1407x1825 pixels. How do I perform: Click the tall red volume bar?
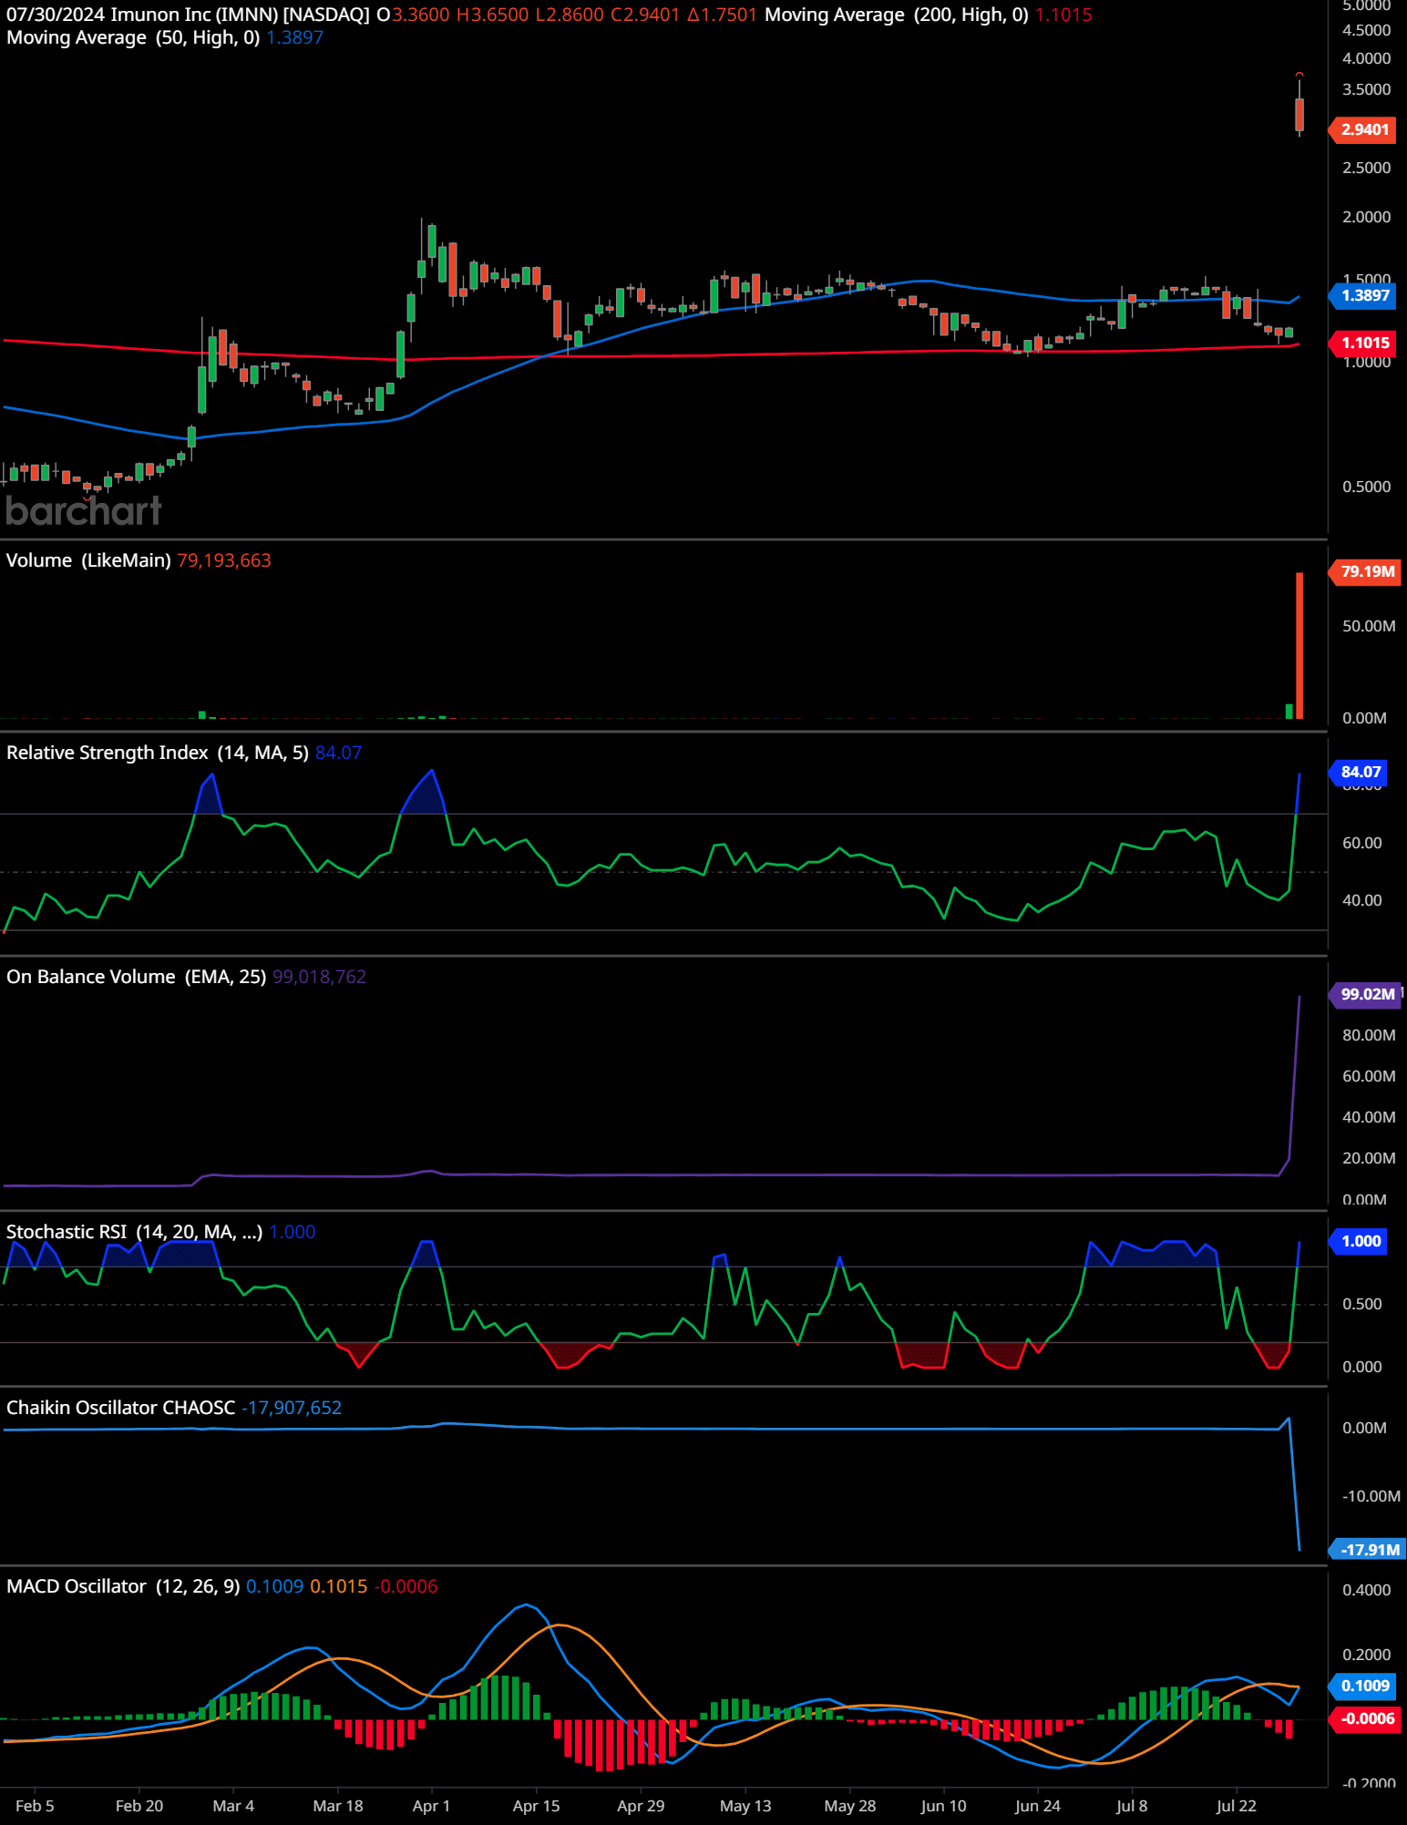(1299, 645)
